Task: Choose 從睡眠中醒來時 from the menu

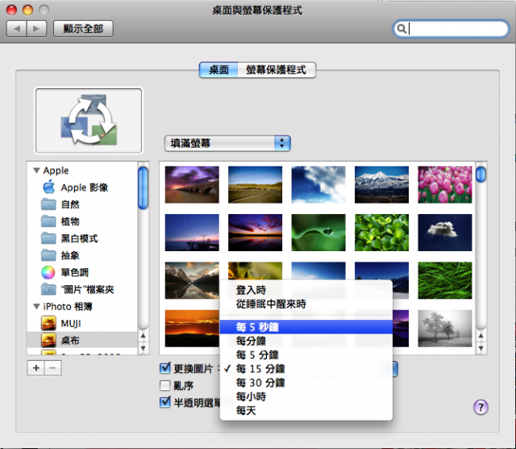Action: coord(306,304)
